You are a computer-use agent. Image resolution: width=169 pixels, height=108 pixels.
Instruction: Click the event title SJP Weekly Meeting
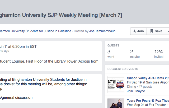pyautogui.click(x=61, y=15)
